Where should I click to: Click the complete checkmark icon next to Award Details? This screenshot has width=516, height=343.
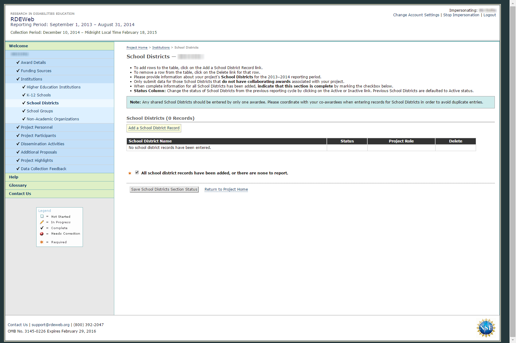point(18,62)
